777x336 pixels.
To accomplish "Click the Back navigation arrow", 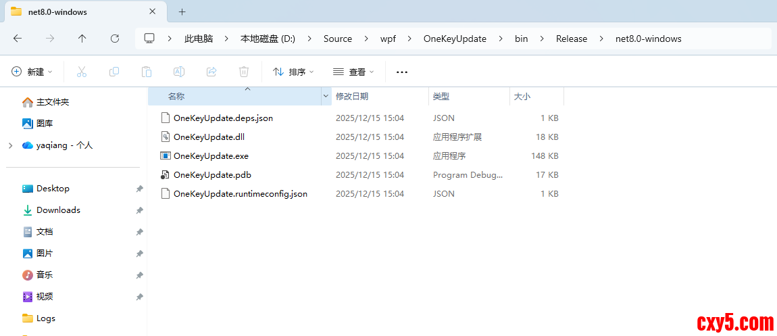I will [x=18, y=39].
